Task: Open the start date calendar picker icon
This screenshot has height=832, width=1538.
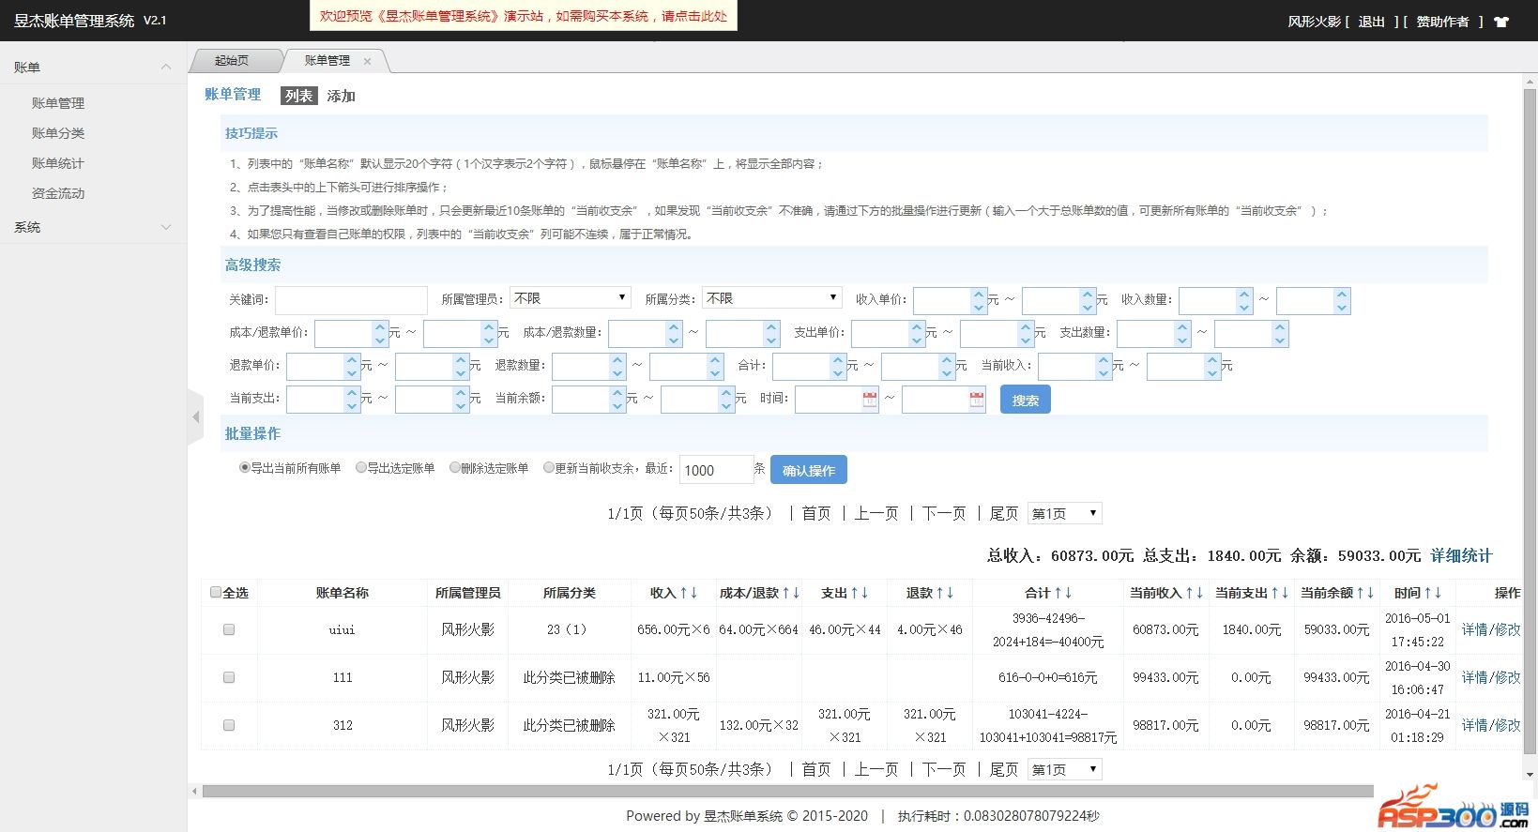Action: [870, 400]
